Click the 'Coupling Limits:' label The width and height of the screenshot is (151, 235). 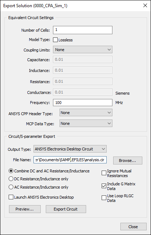[37, 50]
